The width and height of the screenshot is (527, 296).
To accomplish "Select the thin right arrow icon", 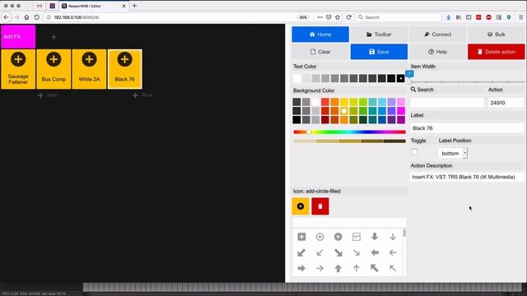I will click(319, 268).
